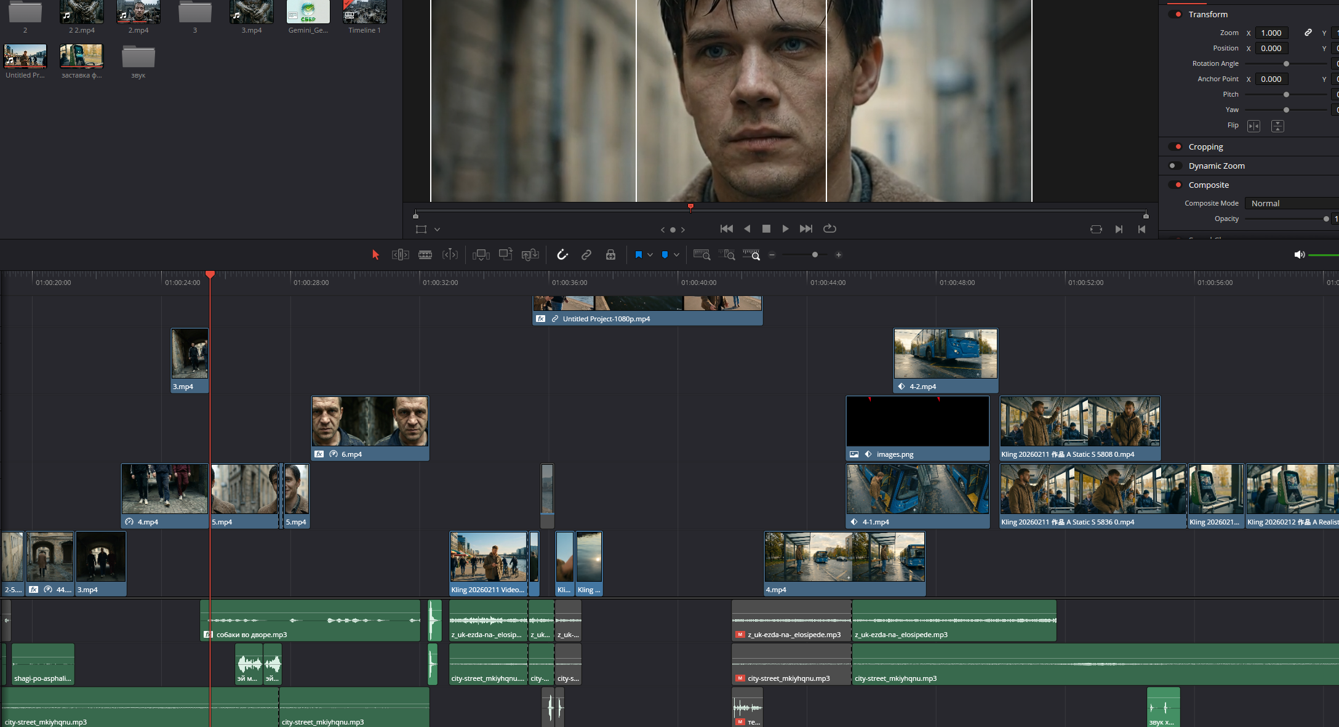Click the insert clip icon
Image resolution: width=1339 pixels, height=727 pixels.
coord(481,255)
